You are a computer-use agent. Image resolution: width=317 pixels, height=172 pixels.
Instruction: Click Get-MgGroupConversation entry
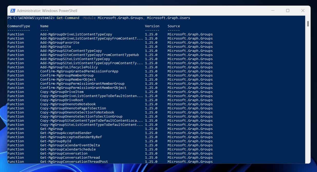coord(64,154)
